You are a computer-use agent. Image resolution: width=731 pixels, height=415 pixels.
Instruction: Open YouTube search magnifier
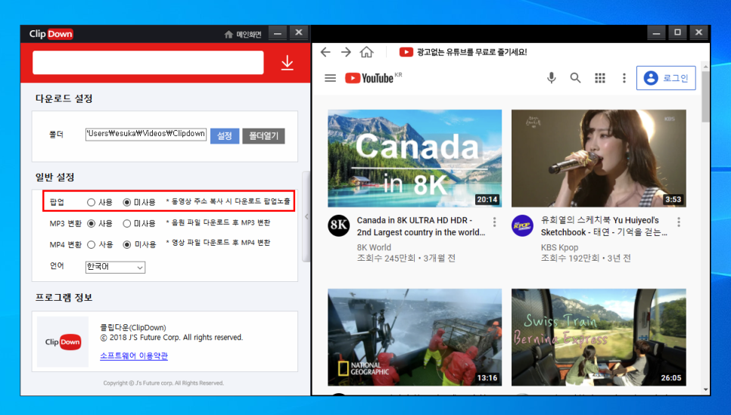[575, 78]
